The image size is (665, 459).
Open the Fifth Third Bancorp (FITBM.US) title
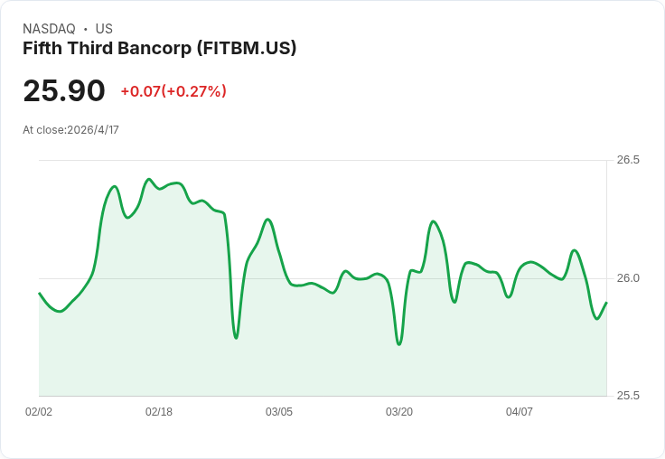pyautogui.click(x=159, y=48)
